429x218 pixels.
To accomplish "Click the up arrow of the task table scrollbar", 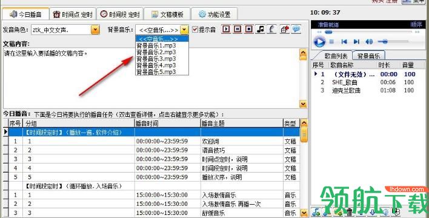I will (x=304, y=123).
